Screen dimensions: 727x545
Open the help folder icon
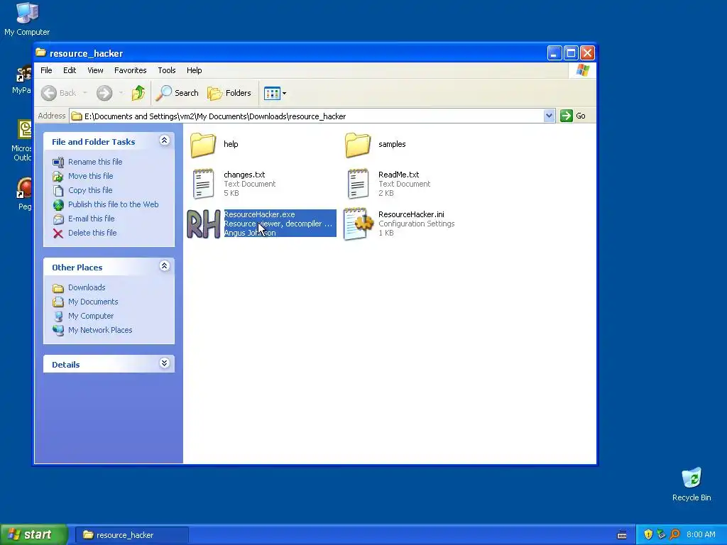point(203,145)
